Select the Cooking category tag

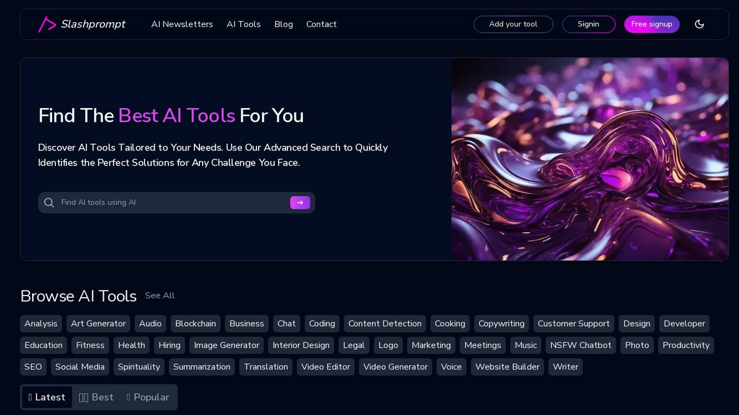pyautogui.click(x=450, y=324)
